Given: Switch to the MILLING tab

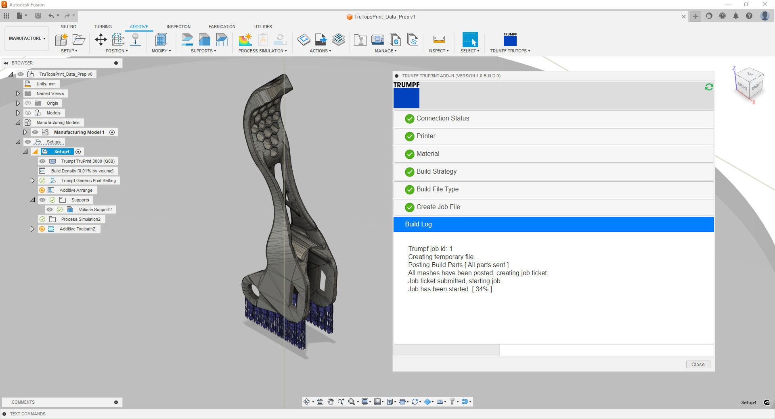Looking at the screenshot, I should click(x=68, y=27).
